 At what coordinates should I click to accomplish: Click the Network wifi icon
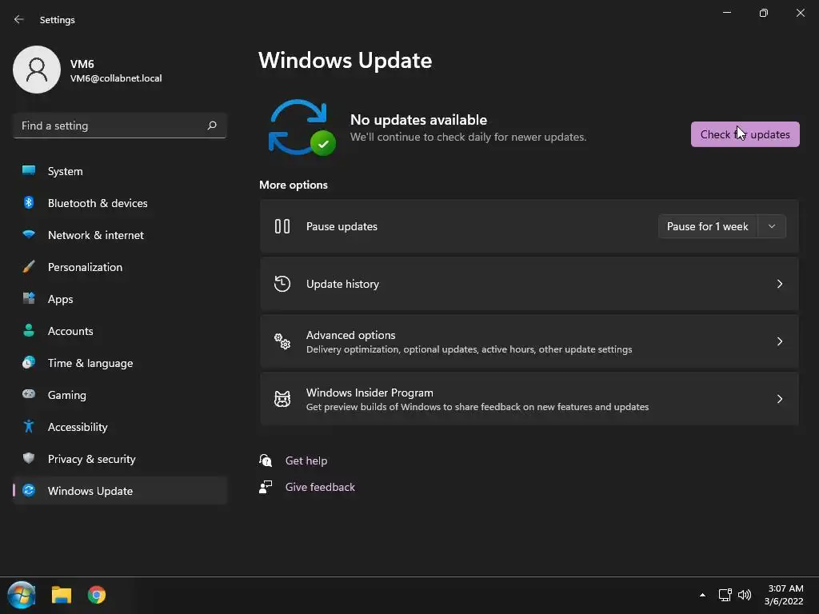pos(29,234)
